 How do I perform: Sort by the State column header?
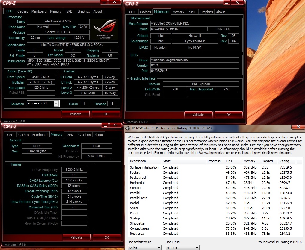coord(183,161)
